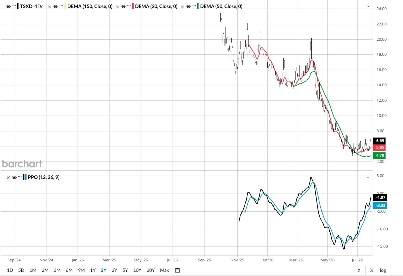Click the red 5.85 DEMA value tag

[379, 147]
